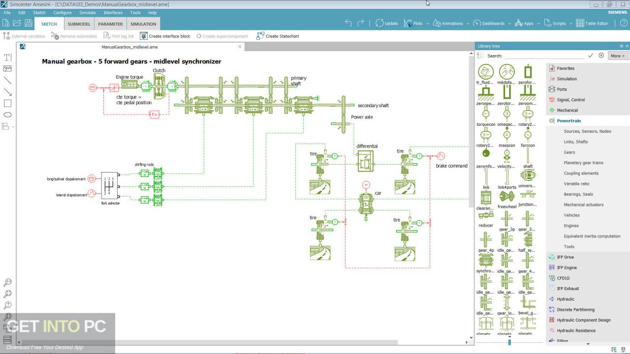Viewport: 630px width, 354px height.
Task: Click the Open folder icon
Action: pos(17,23)
